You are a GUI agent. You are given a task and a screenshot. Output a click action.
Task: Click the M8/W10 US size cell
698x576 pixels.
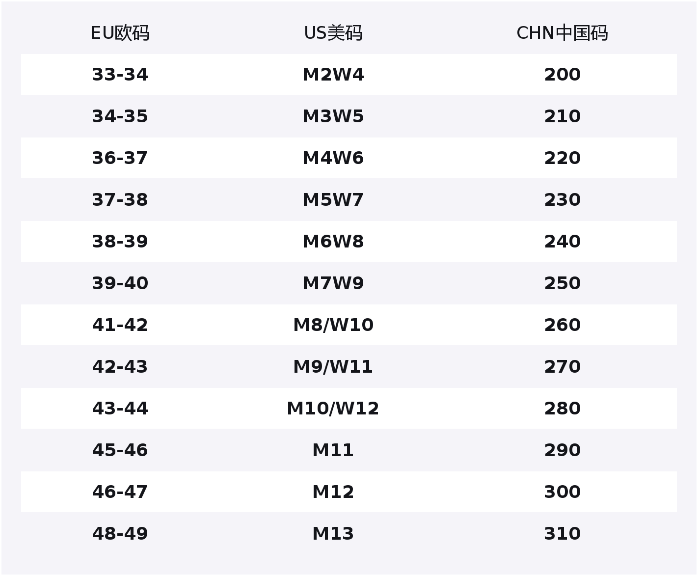[333, 325]
